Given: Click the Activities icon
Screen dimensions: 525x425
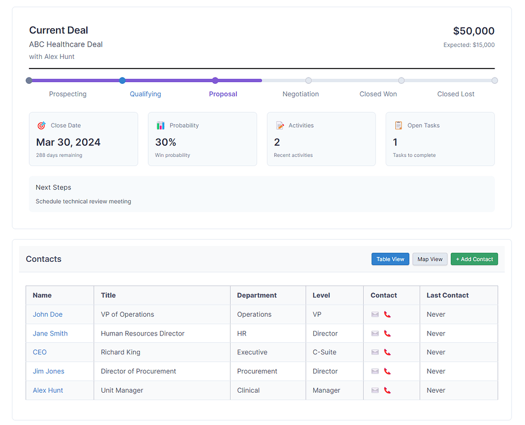Looking at the screenshot, I should (x=279, y=125).
